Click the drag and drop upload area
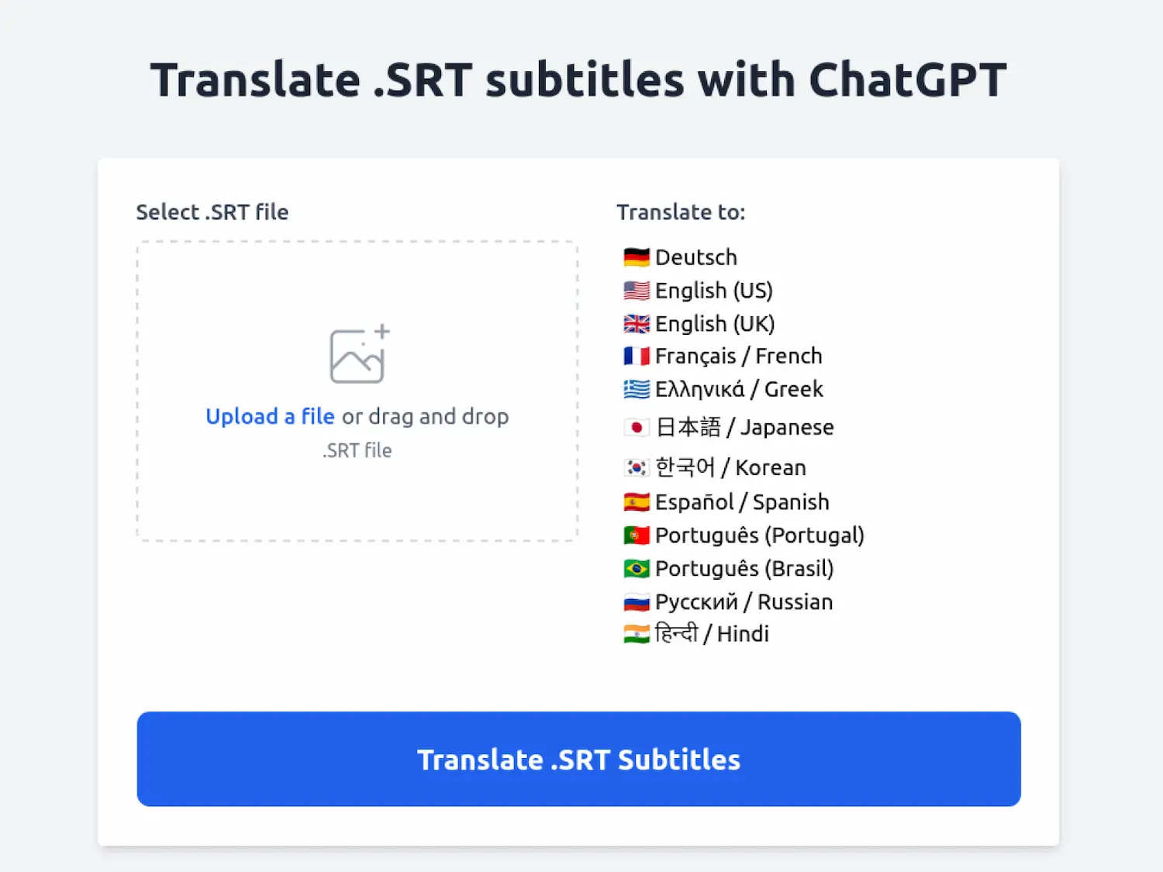1163x872 pixels. [357, 391]
